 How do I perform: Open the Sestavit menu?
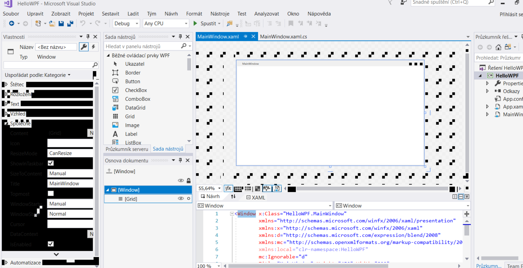(110, 14)
